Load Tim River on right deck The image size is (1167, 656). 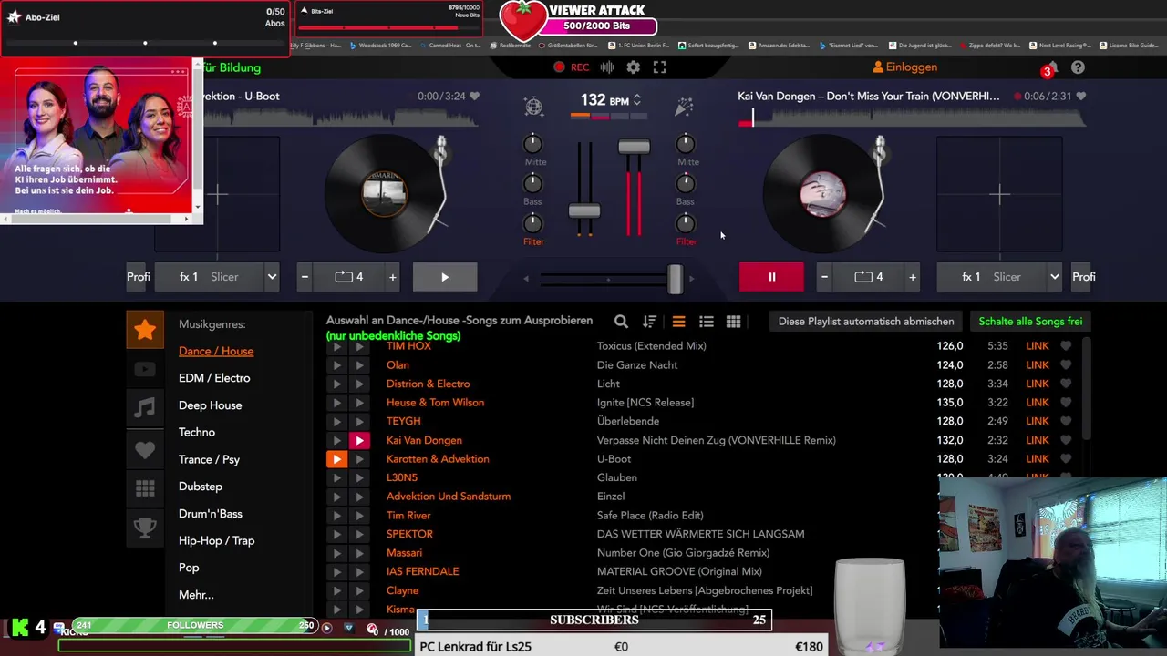click(x=359, y=515)
